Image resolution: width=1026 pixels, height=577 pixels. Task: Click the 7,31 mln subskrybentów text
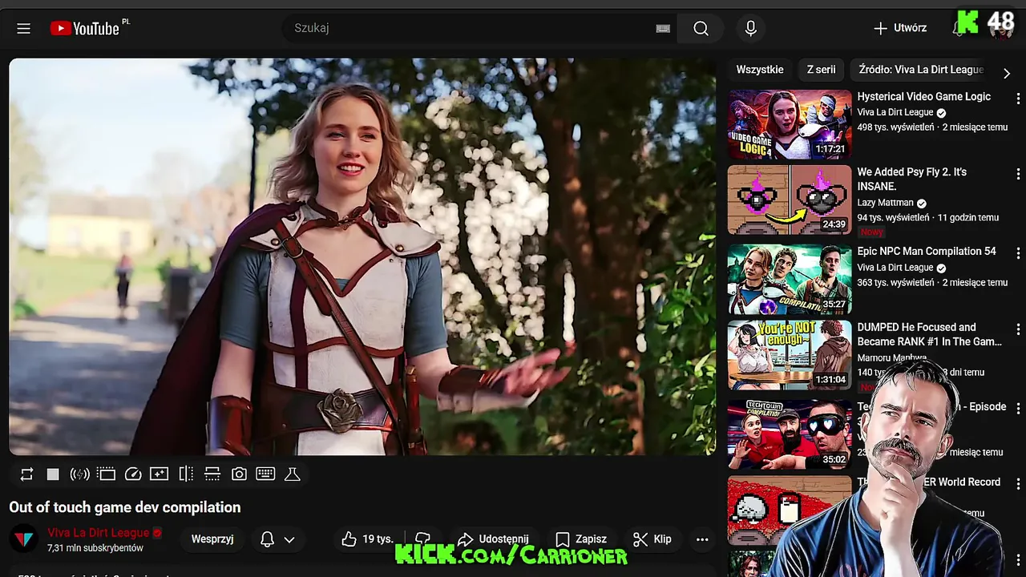(95, 548)
